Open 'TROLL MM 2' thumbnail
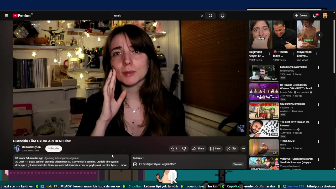 click(x=264, y=148)
